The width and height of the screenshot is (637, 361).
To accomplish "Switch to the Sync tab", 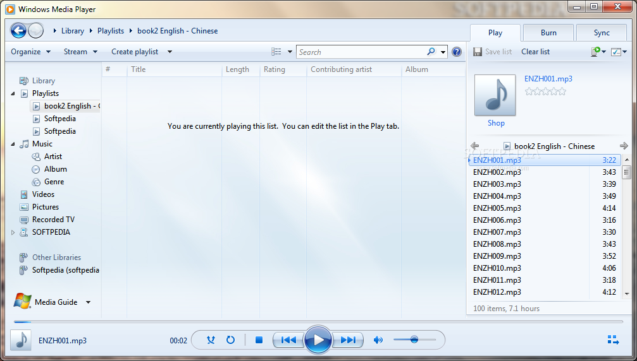I will click(x=601, y=33).
